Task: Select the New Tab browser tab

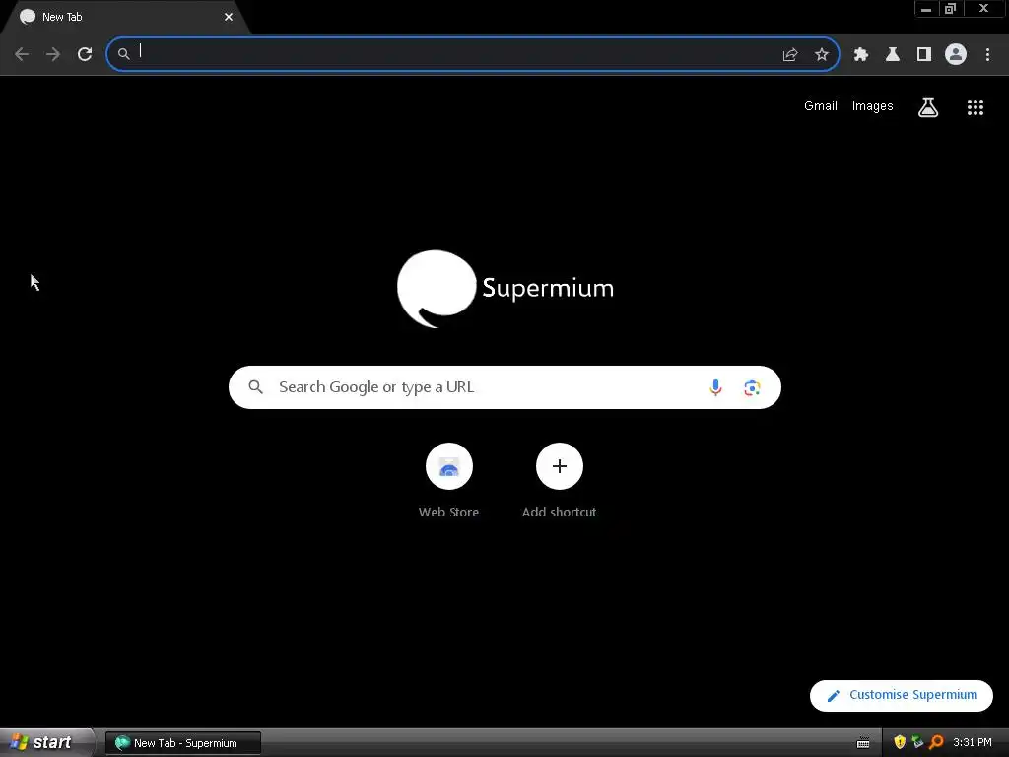Action: coord(122,17)
